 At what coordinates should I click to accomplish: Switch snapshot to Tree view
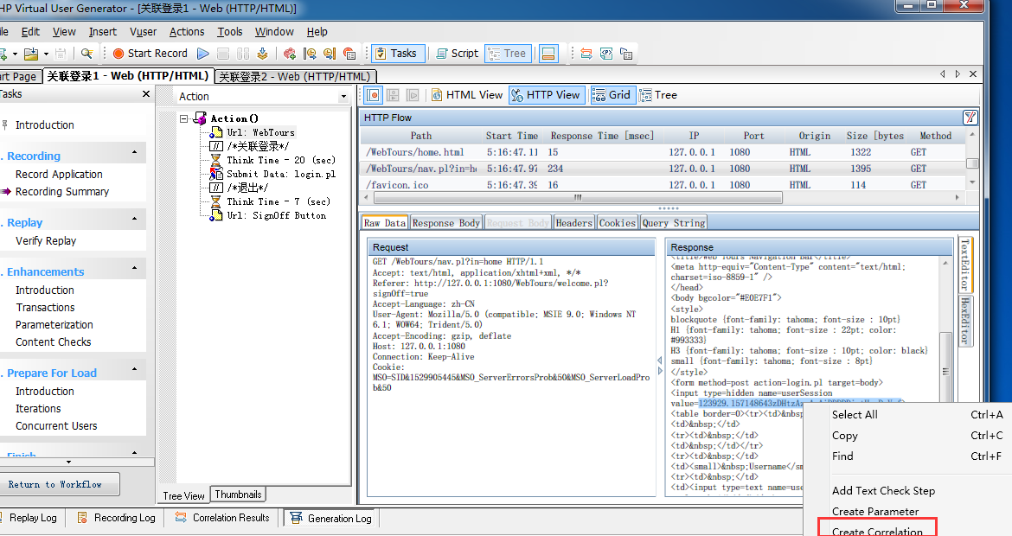(658, 95)
